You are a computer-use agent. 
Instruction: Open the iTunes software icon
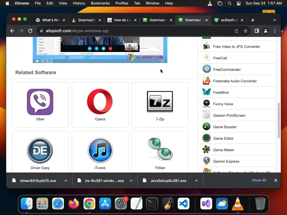point(100,150)
